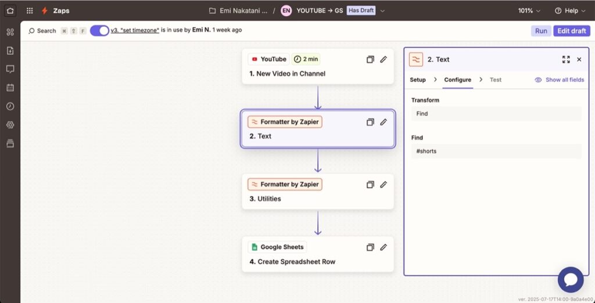Toggle the Zap on/off switch
This screenshot has height=303, width=595.
click(x=99, y=31)
